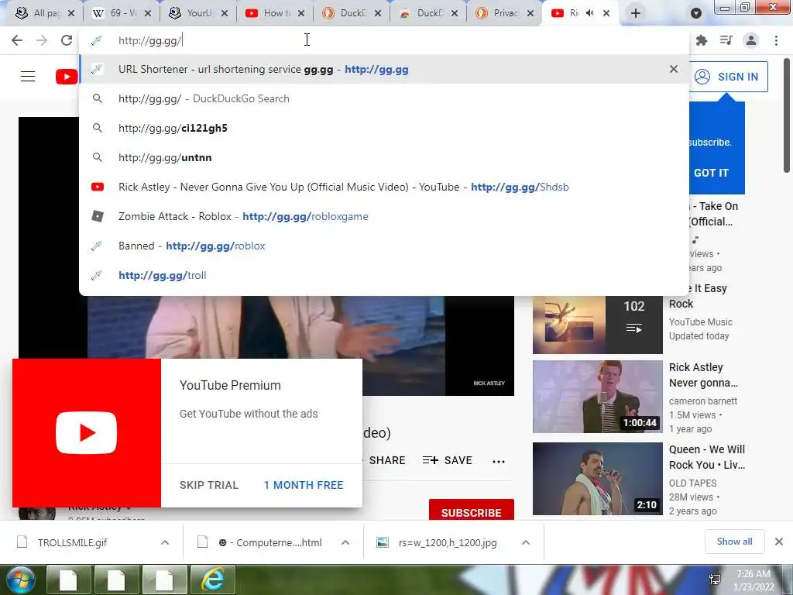
Task: Expand options for Computerne...html download
Action: (x=345, y=542)
